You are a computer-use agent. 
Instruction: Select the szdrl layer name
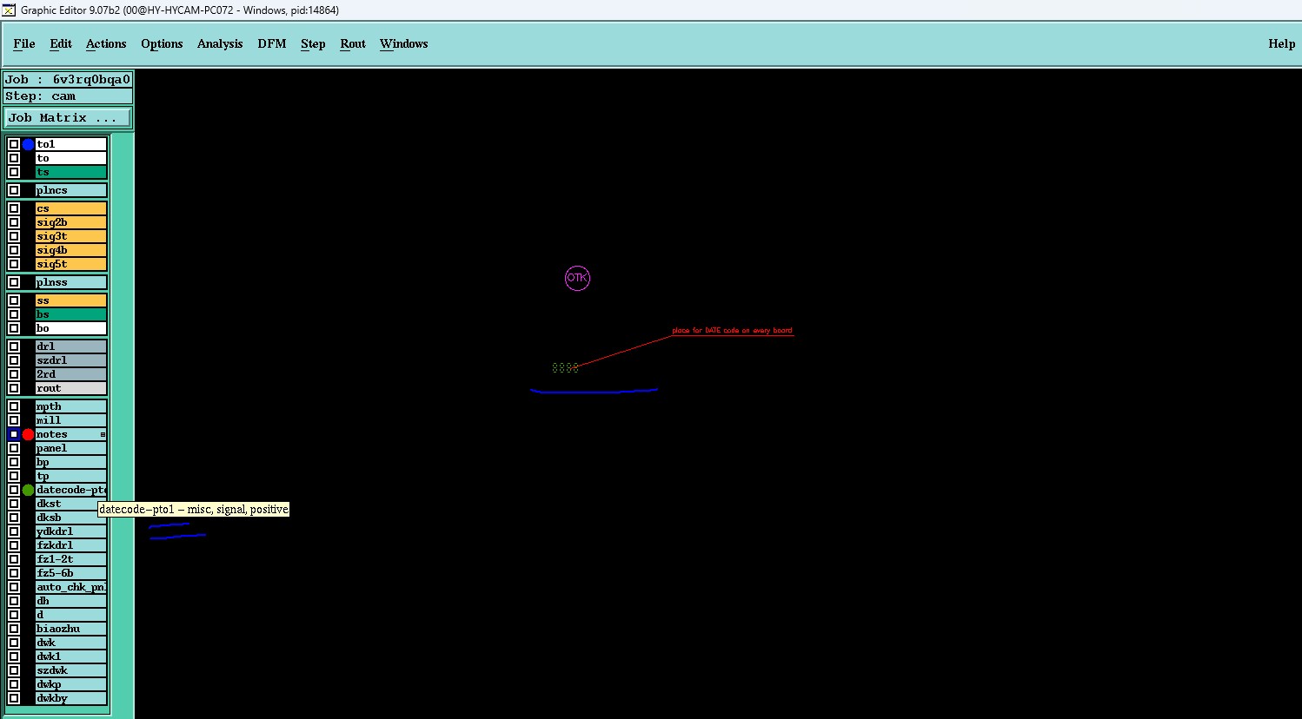point(71,360)
